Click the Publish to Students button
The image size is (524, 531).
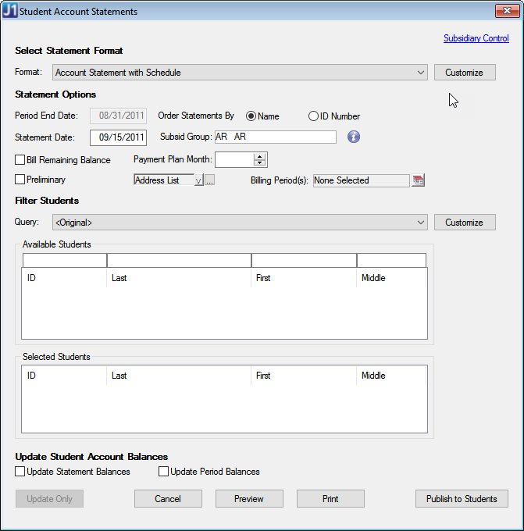pos(462,499)
